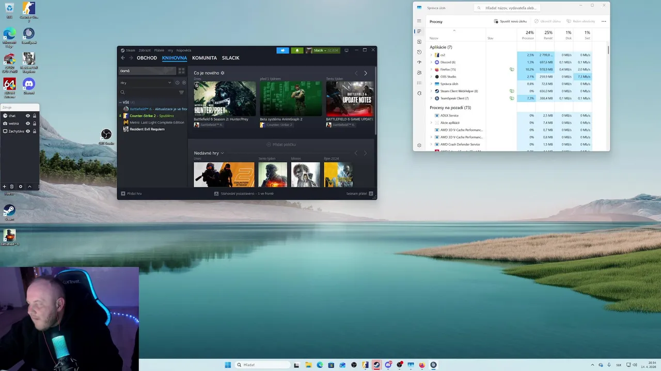Remove source with OBS trash icon
This screenshot has width=661, height=371.
pyautogui.click(x=12, y=187)
